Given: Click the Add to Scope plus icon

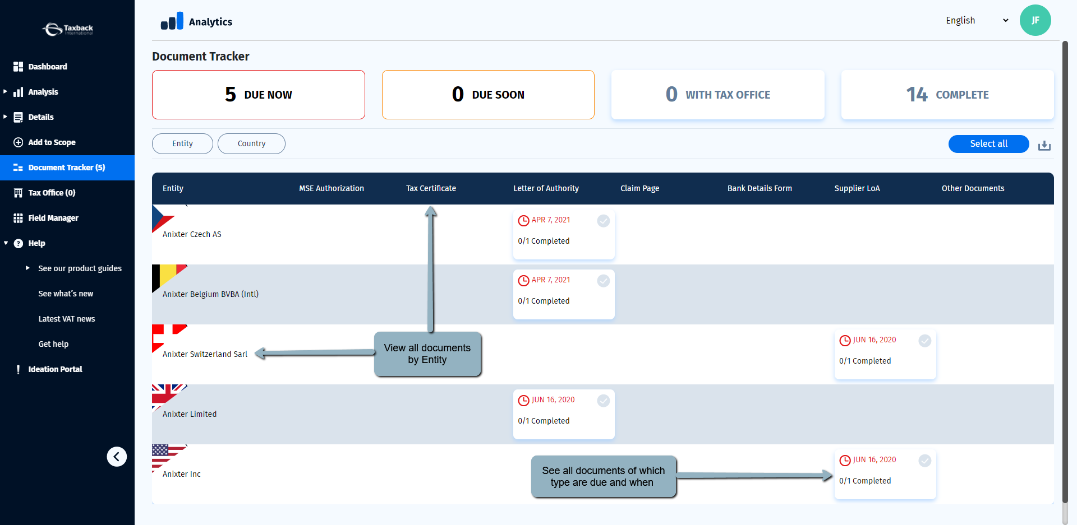Looking at the screenshot, I should 18,142.
